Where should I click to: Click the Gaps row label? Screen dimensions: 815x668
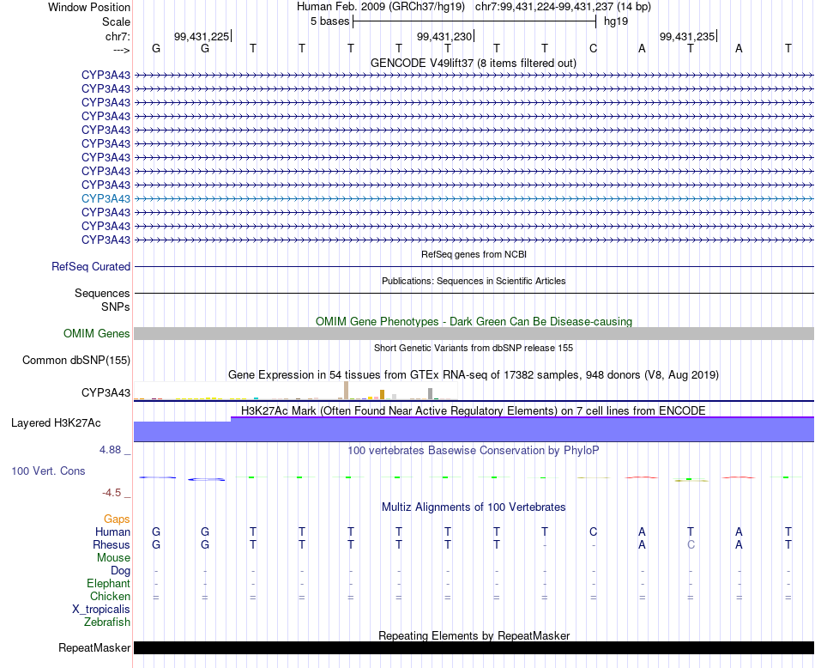pyautogui.click(x=117, y=519)
